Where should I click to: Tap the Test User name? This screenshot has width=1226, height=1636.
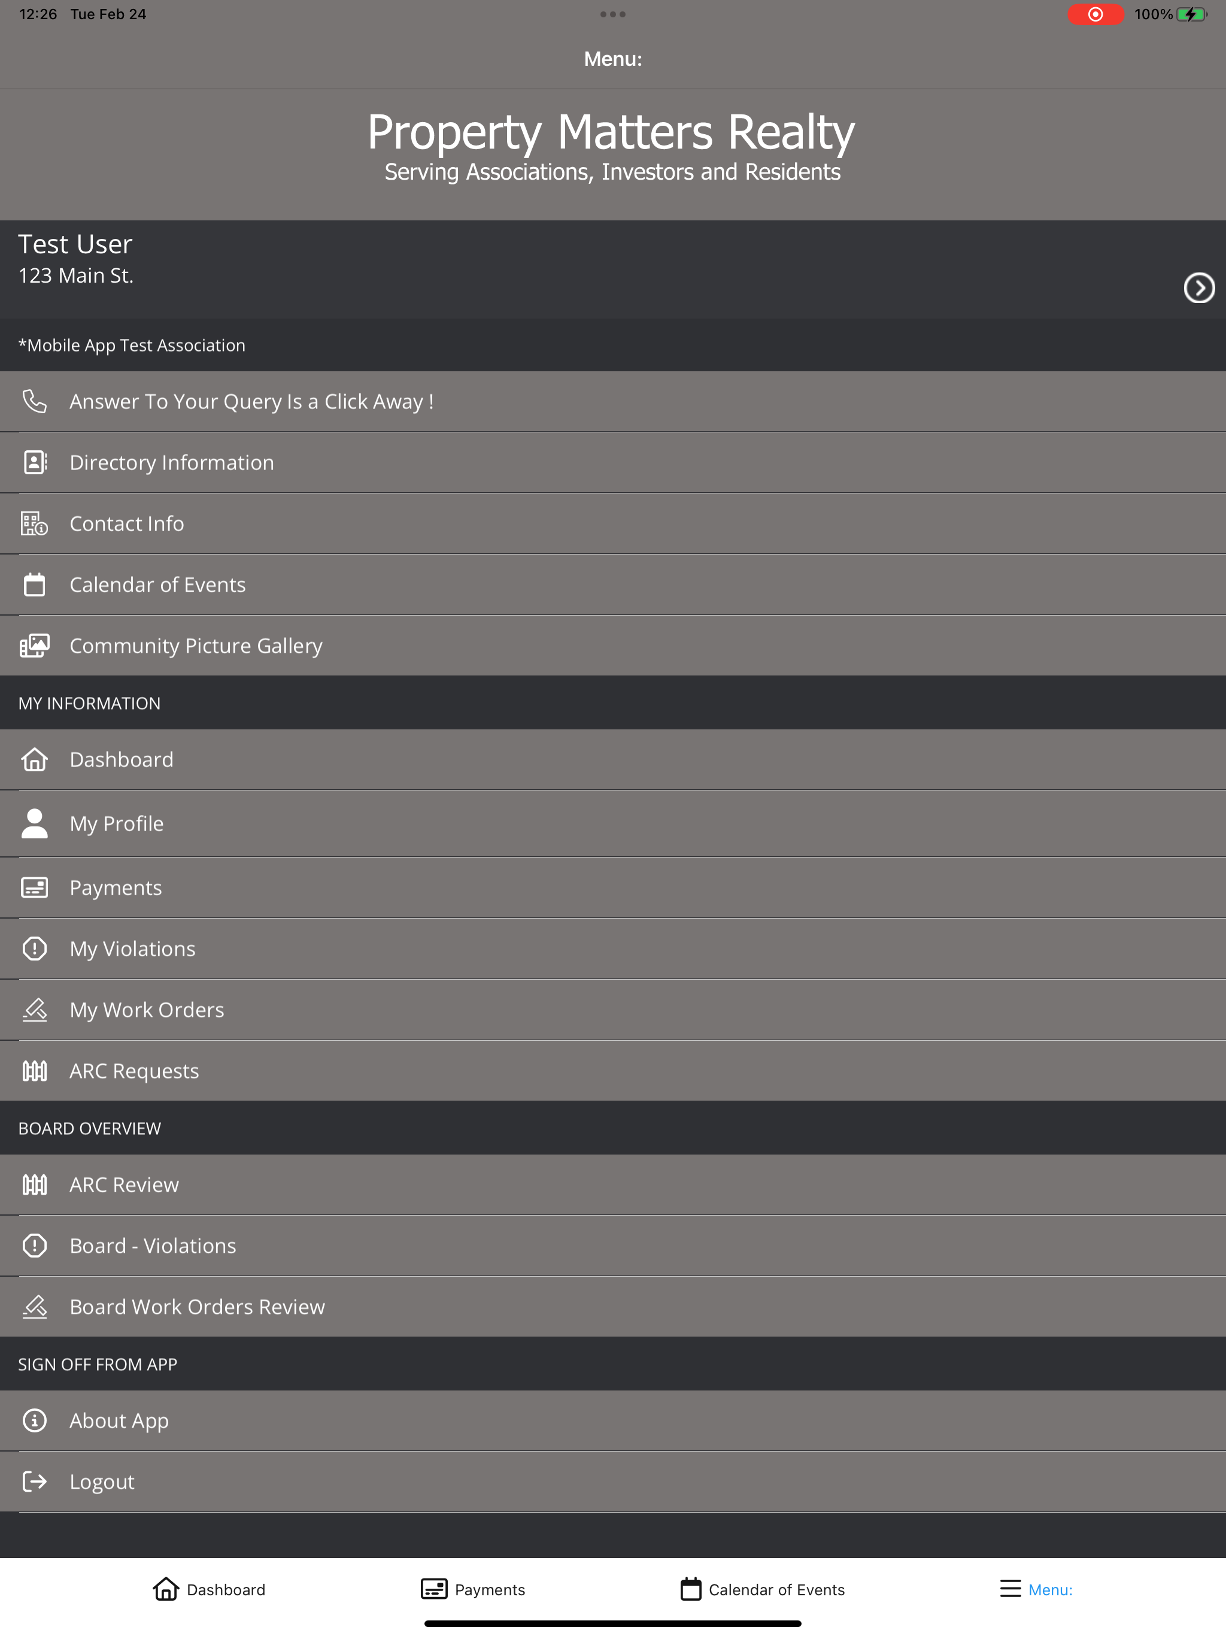[75, 244]
